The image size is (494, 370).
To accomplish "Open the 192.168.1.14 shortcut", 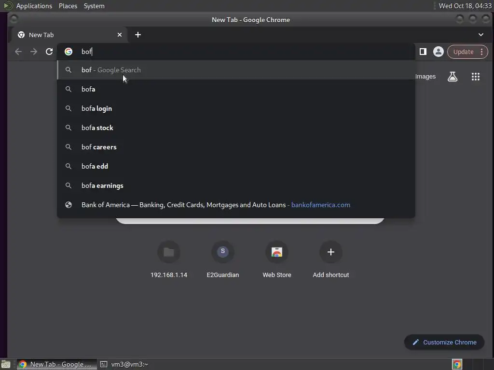I will coord(168,259).
